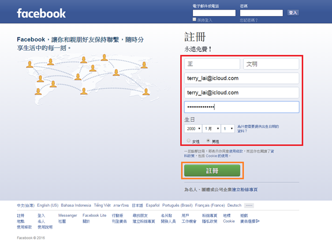Click the surname field containing 王
The height and width of the screenshot is (242, 332).
212,64
